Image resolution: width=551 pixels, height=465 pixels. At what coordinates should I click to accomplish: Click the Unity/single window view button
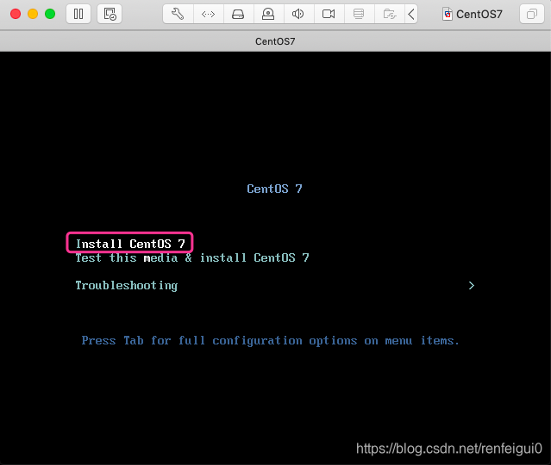coord(532,14)
